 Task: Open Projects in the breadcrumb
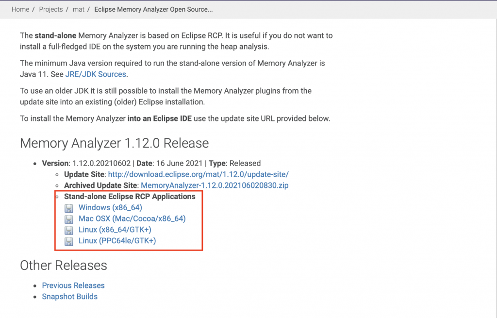pyautogui.click(x=50, y=10)
